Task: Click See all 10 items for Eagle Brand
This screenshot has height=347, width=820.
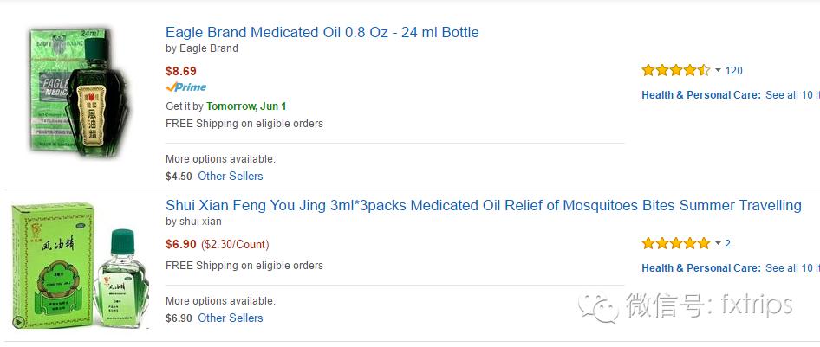Action: point(791,95)
